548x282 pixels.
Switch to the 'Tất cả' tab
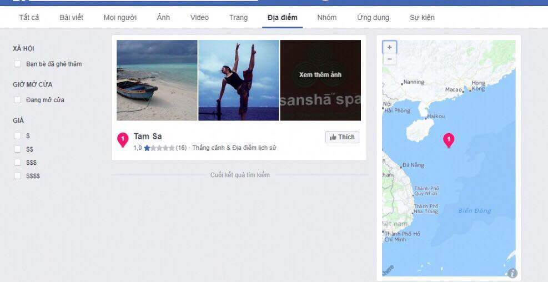coord(29,18)
